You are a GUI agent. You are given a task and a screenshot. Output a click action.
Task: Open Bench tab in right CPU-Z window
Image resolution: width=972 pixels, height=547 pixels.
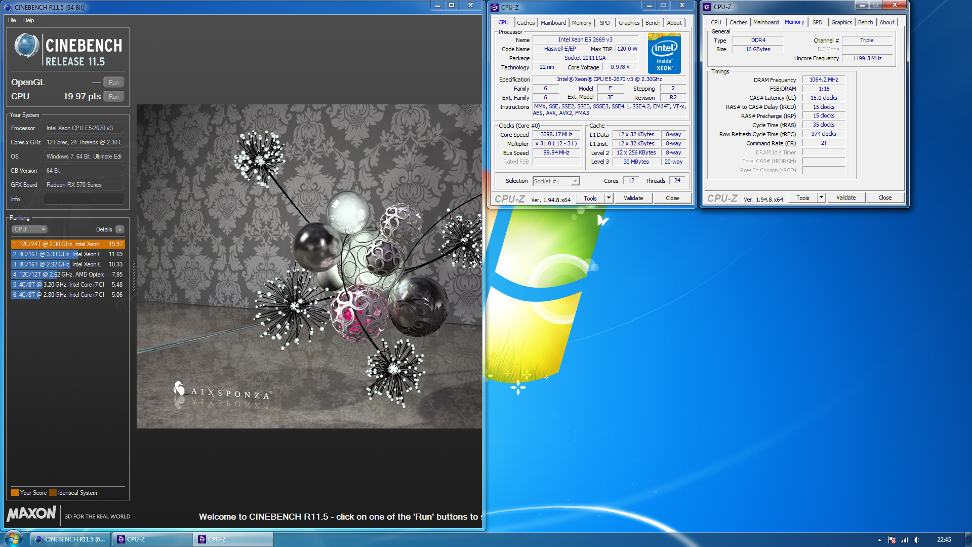click(865, 22)
